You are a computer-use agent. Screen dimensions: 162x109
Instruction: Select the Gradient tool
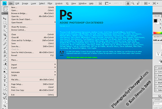4,64
